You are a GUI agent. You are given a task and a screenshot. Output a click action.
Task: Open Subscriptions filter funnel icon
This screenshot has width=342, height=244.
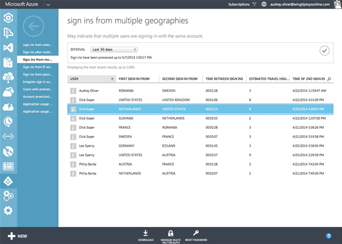click(254, 4)
